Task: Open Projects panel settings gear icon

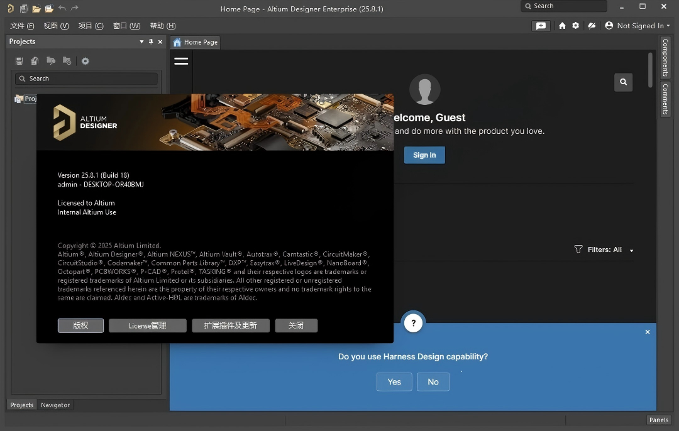Action: pyautogui.click(x=86, y=61)
